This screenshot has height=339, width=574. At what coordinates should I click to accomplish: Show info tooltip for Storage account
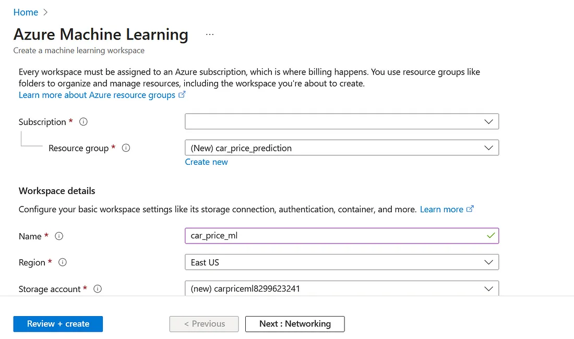pyautogui.click(x=98, y=289)
